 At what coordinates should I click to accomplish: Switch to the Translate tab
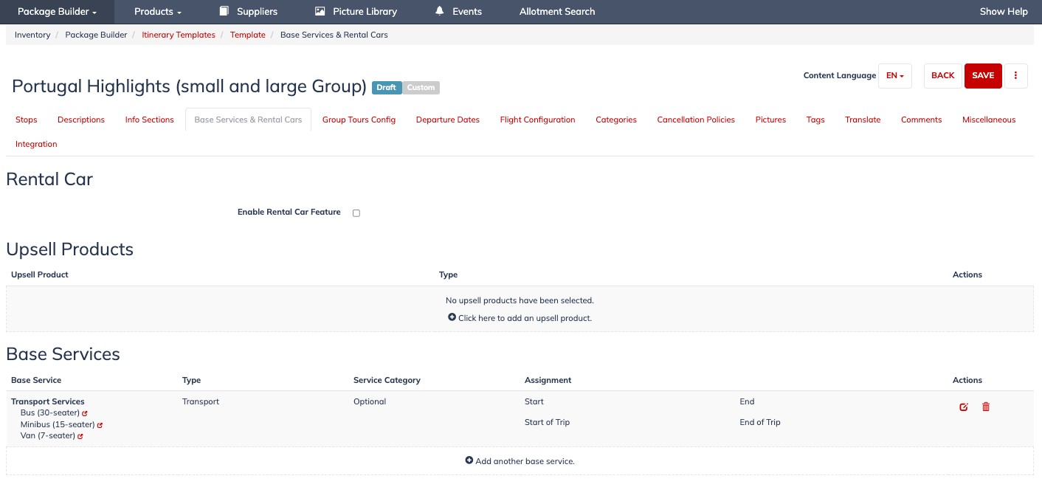point(863,120)
